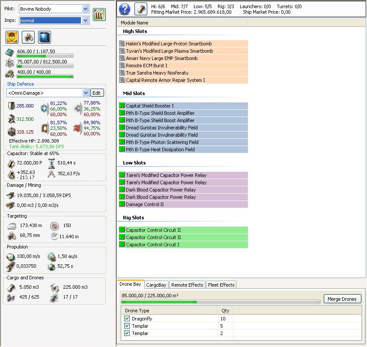Click the hourglass recharge time icon
This screenshot has width=367, height=347.
tap(51, 164)
